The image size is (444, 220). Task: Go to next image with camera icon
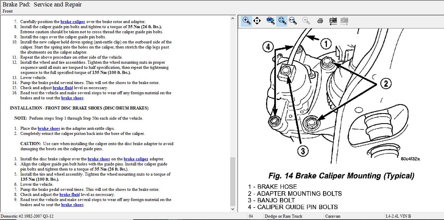point(344,21)
